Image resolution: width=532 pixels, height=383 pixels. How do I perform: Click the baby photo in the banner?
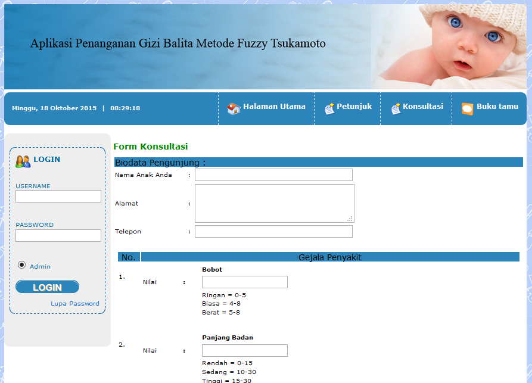pyautogui.click(x=449, y=47)
